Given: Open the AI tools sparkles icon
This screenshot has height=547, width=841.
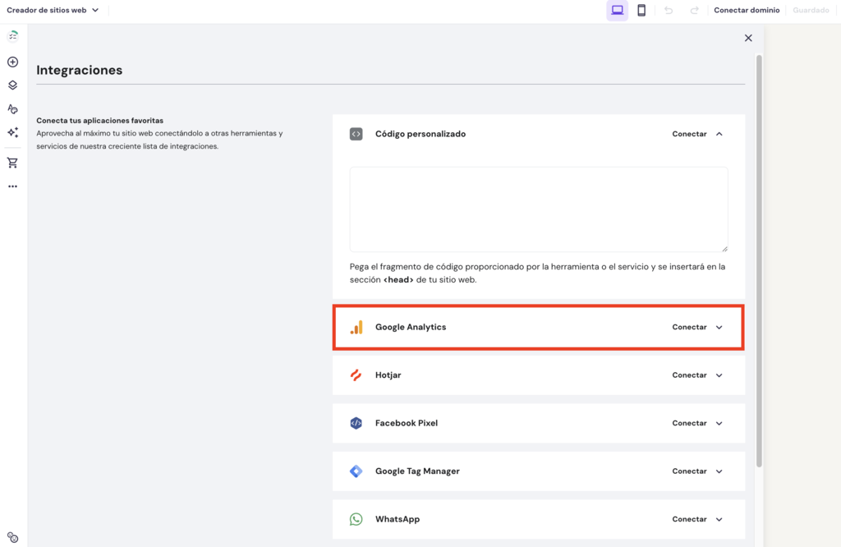Looking at the screenshot, I should click(x=12, y=132).
